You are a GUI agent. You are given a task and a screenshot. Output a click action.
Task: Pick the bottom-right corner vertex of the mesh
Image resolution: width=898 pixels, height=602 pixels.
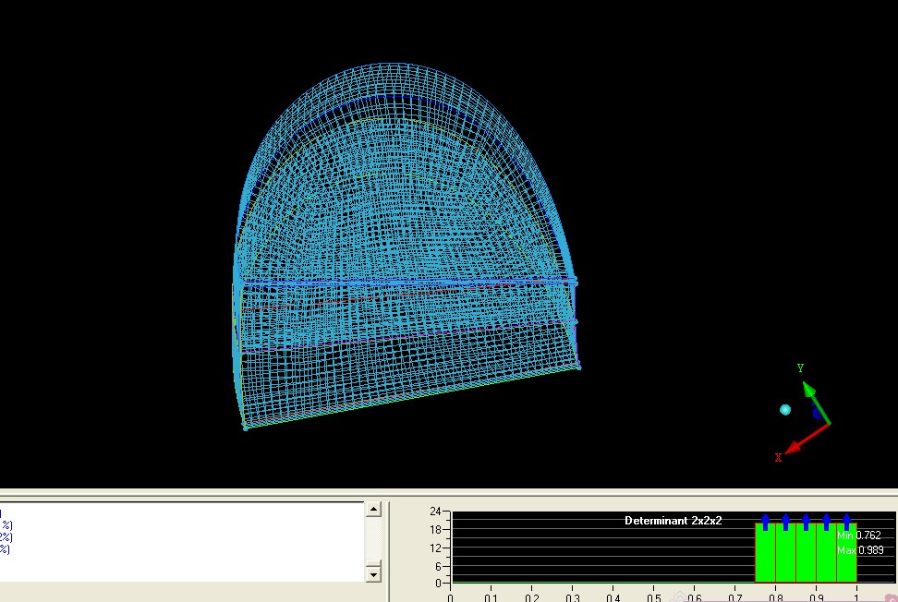(579, 367)
